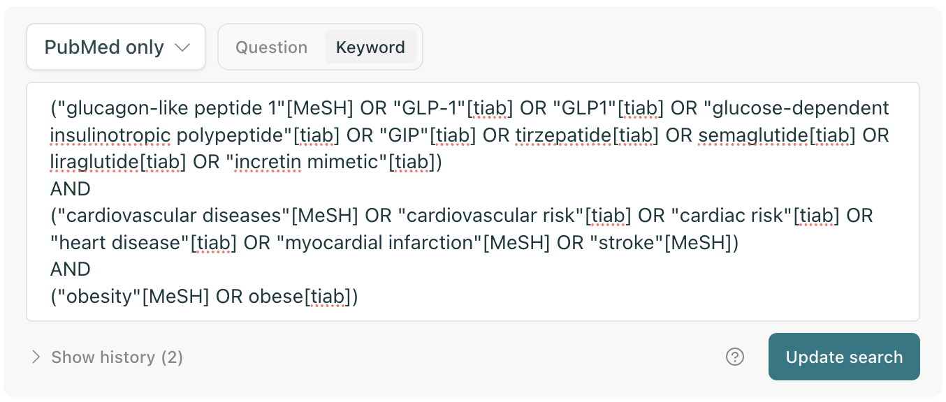Open the "PubMed only" source dropdown
This screenshot has width=946, height=402.
coord(116,47)
